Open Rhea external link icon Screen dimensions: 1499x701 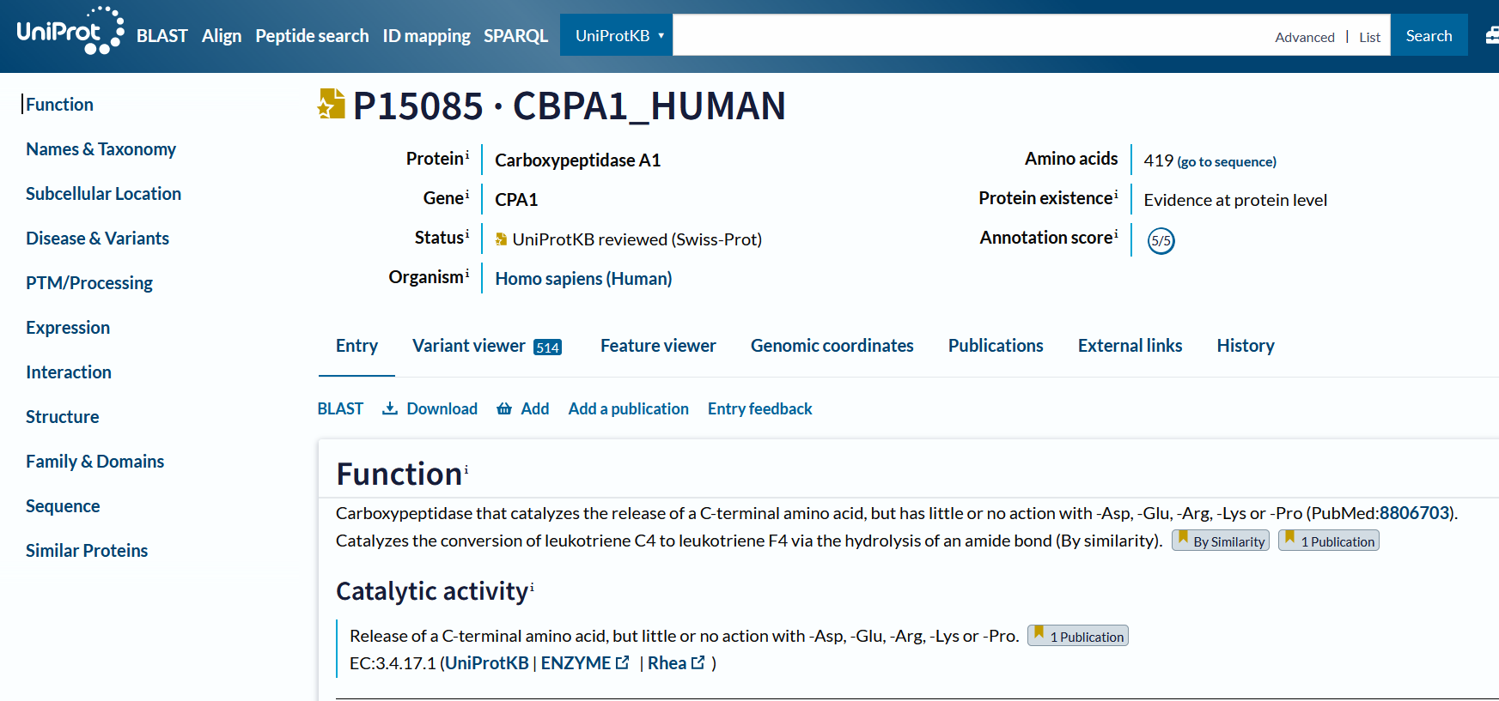tap(698, 662)
